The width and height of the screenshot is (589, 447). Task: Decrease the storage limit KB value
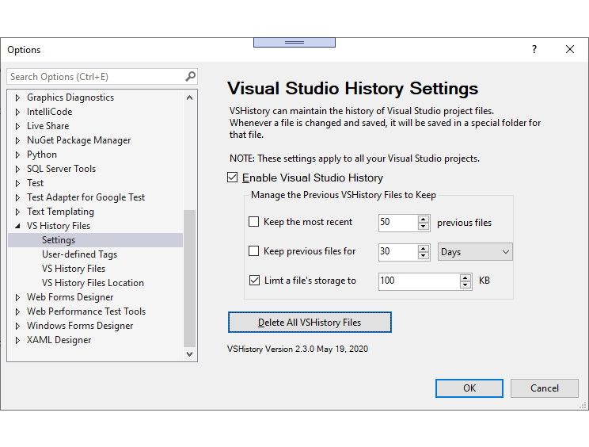point(465,285)
